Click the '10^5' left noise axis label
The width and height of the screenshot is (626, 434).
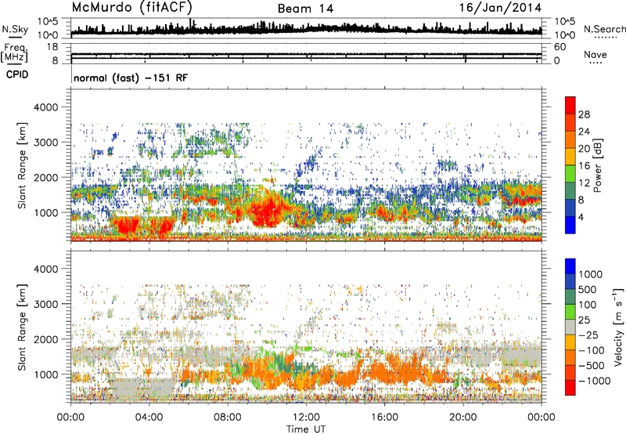(48, 22)
